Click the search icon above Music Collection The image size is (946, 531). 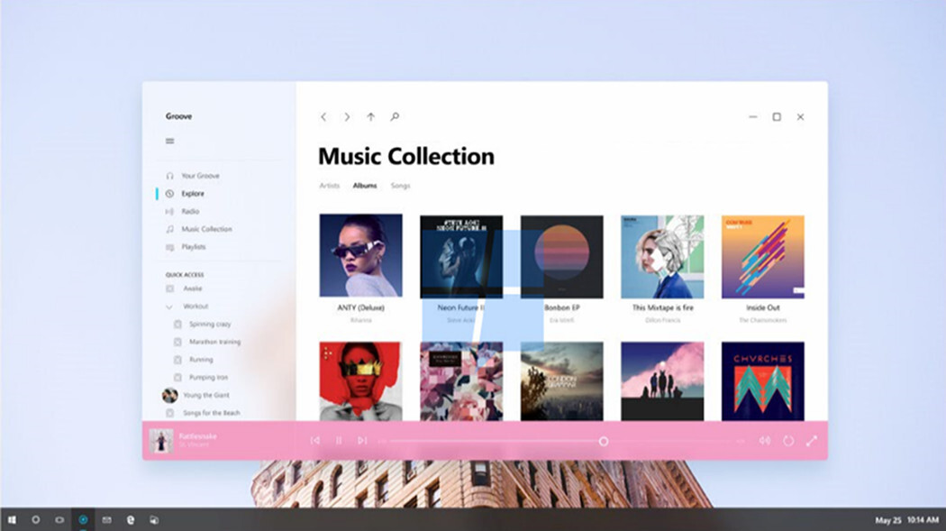[393, 116]
